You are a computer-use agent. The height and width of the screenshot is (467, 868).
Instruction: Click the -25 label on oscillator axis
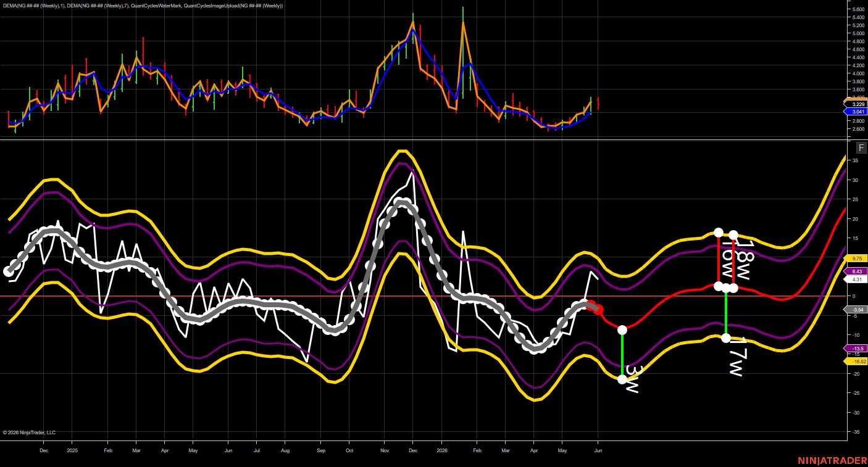pos(856,393)
